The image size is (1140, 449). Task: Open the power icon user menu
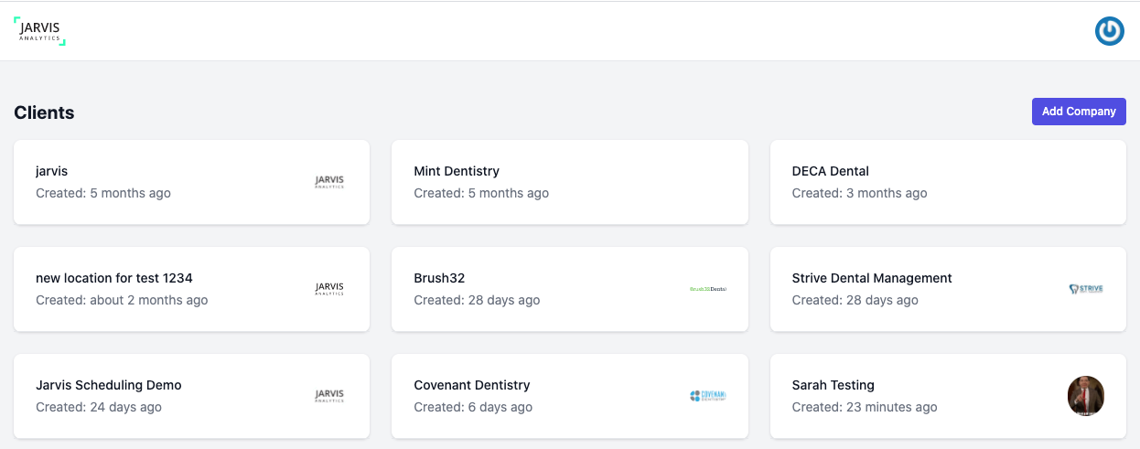coord(1110,31)
